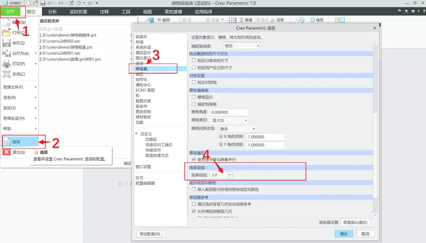Select 系统外观 in options category list
Viewport: 426px width, 243px height.
click(143, 47)
